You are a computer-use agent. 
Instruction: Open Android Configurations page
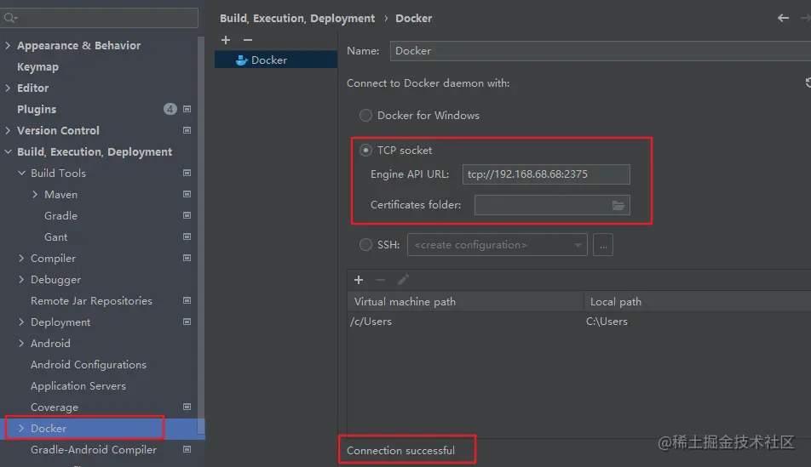tap(89, 364)
